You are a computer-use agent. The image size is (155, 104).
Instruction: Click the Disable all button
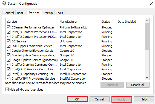coord(138,85)
